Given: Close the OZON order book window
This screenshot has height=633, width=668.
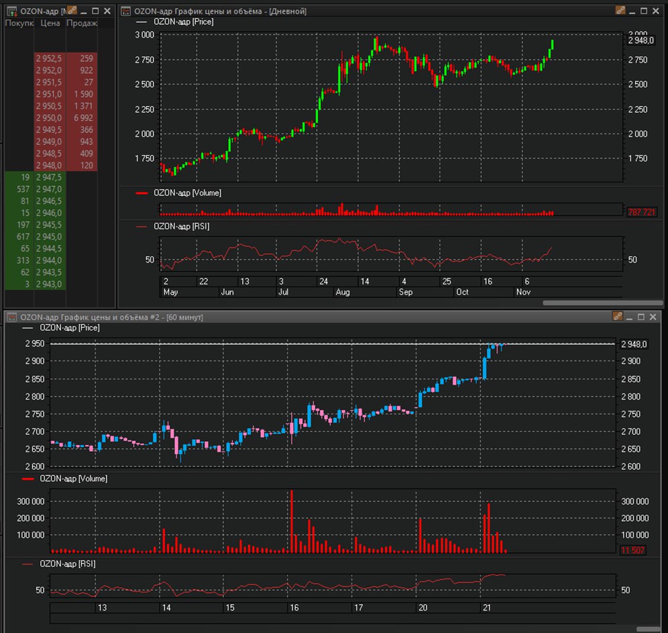Looking at the screenshot, I should coord(107,11).
